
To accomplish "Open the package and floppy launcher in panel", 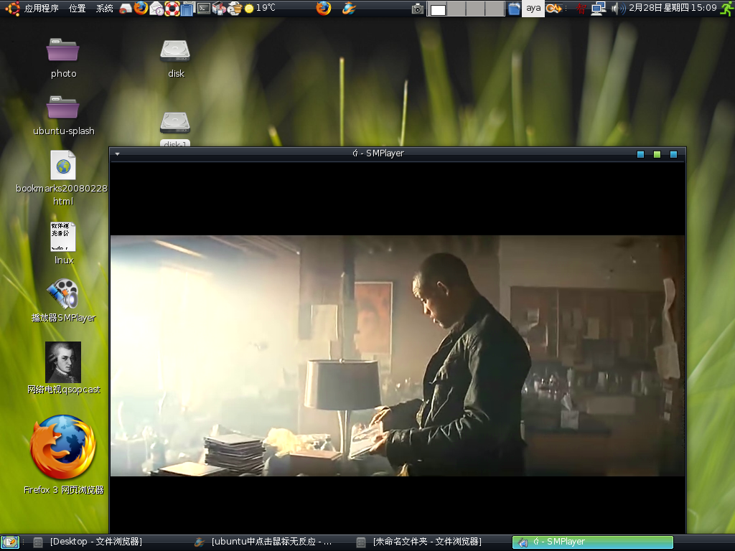I will (219, 9).
